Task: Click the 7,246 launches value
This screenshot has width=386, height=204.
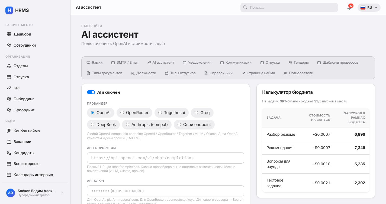Action: click(x=360, y=148)
